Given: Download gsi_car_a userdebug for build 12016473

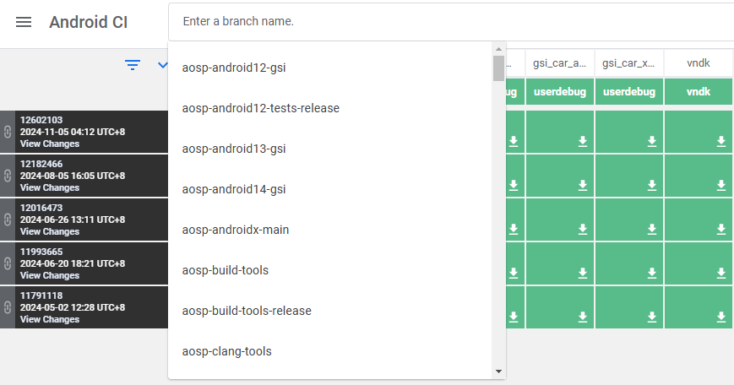Looking at the screenshot, I should click(x=583, y=230).
